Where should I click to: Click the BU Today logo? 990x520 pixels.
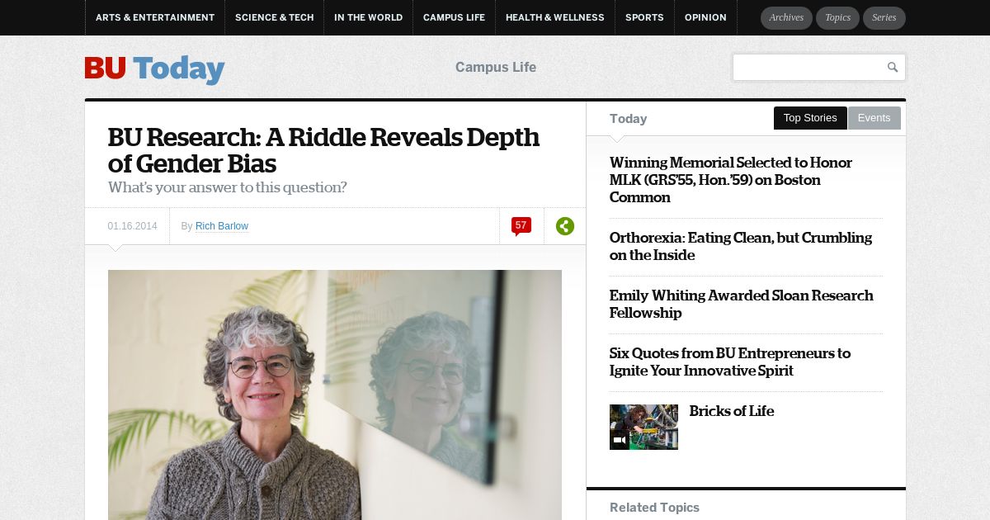point(154,69)
